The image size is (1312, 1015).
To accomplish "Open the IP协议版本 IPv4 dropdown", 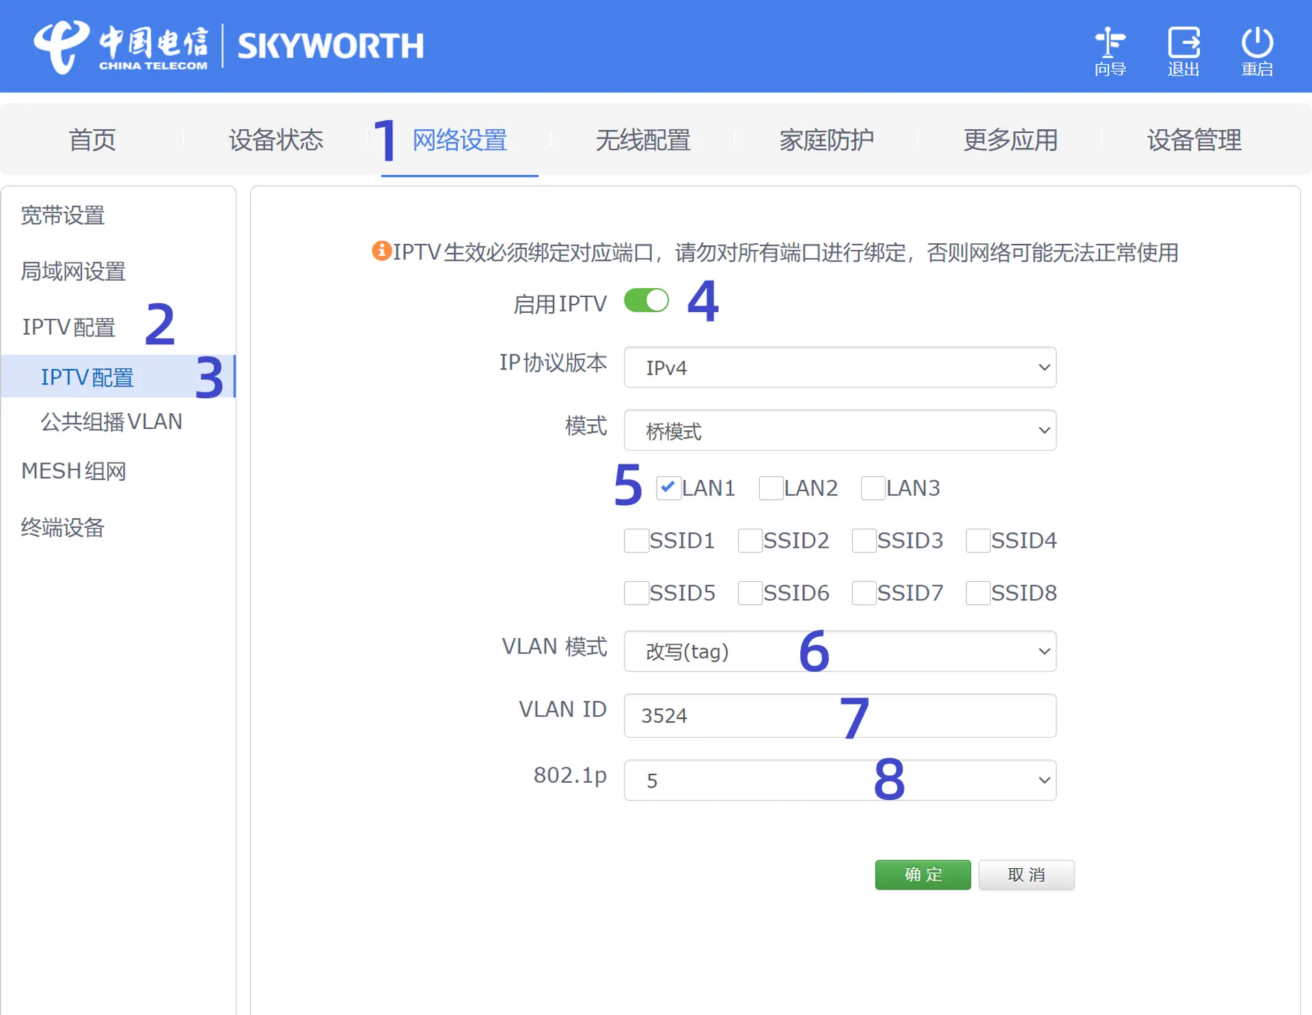I will tap(840, 367).
